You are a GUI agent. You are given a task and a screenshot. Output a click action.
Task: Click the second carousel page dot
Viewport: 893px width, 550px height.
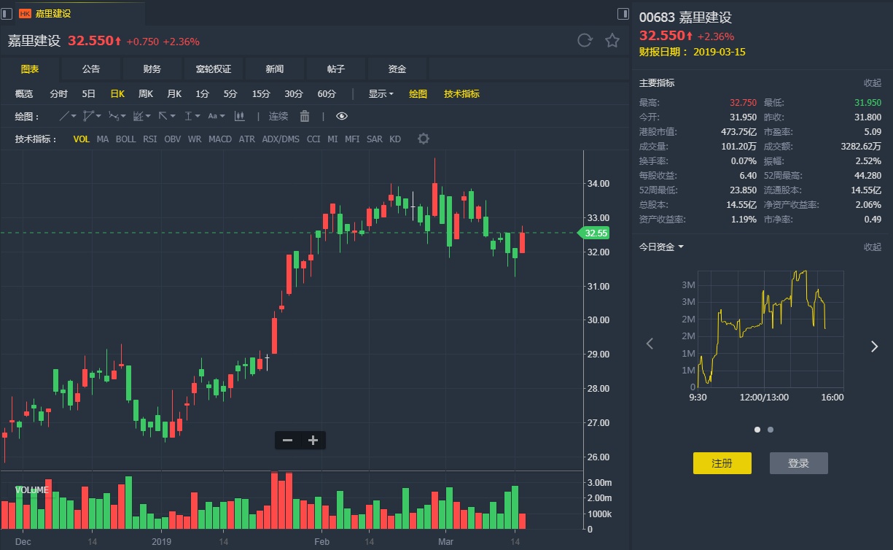[771, 430]
